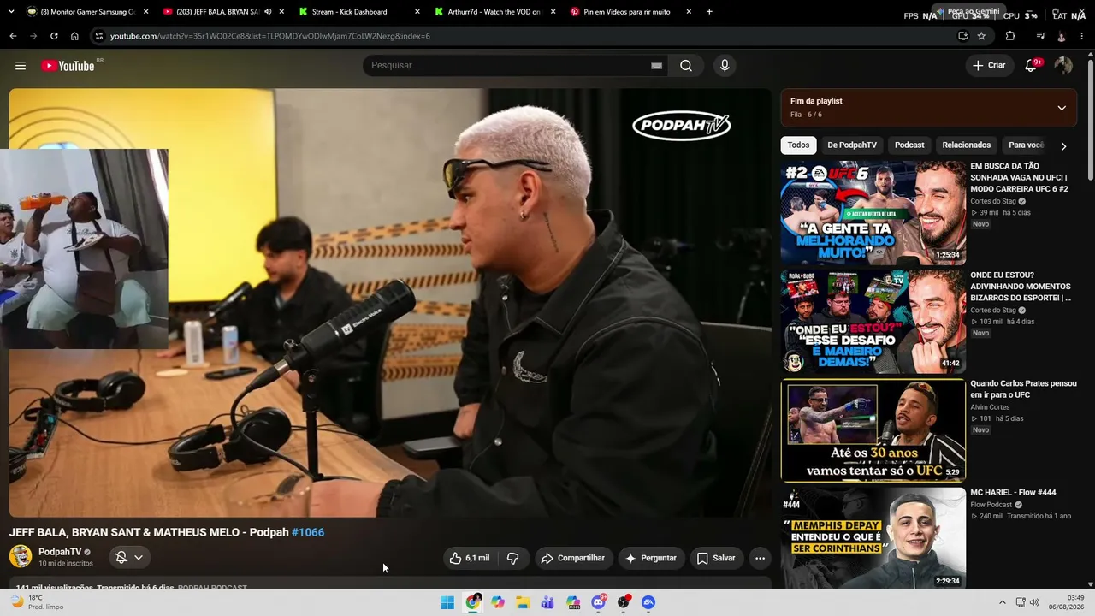Open title 'Quando Carlos Prates pensou em ir para o UFC'

click(x=1023, y=389)
